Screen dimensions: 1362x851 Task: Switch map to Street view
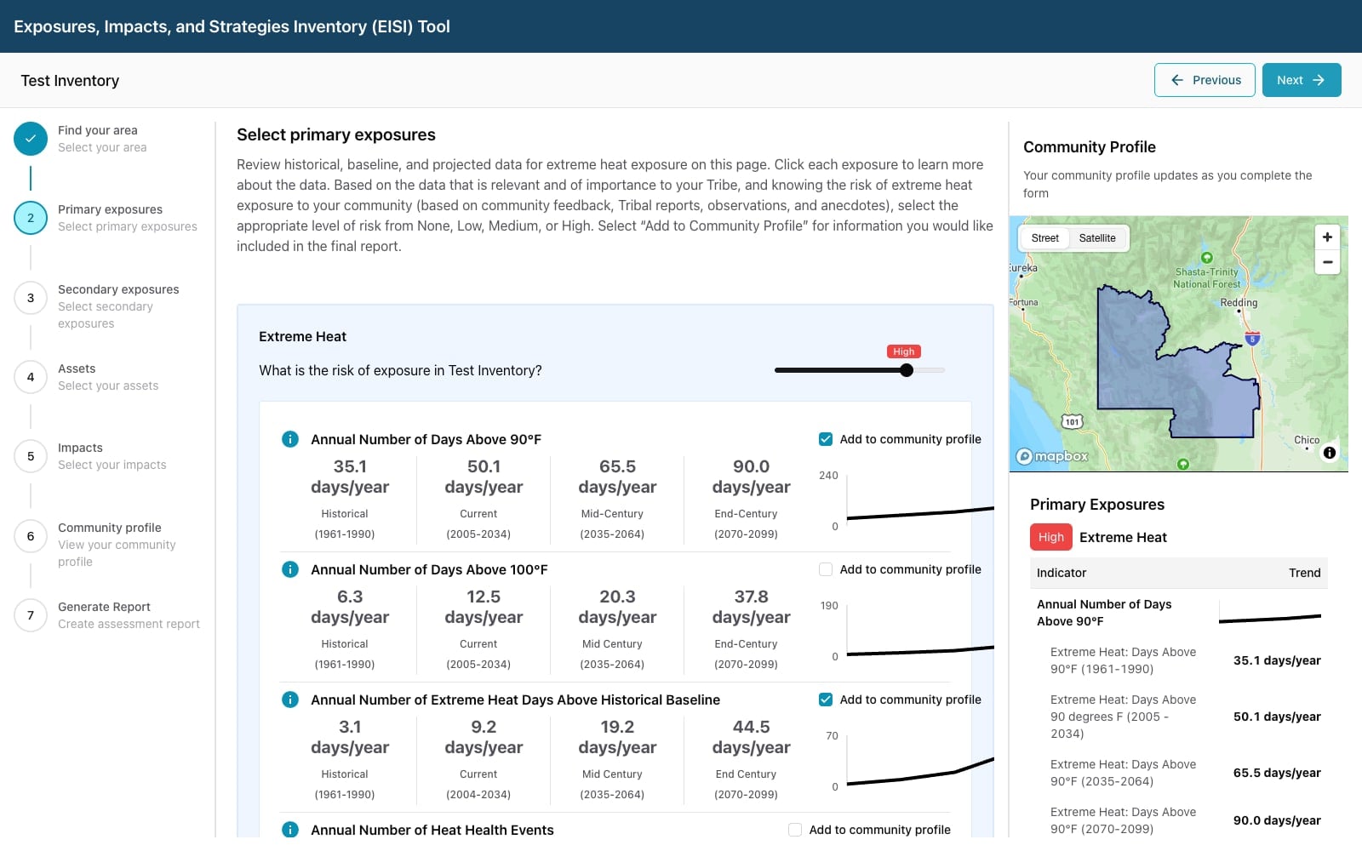pyautogui.click(x=1044, y=238)
